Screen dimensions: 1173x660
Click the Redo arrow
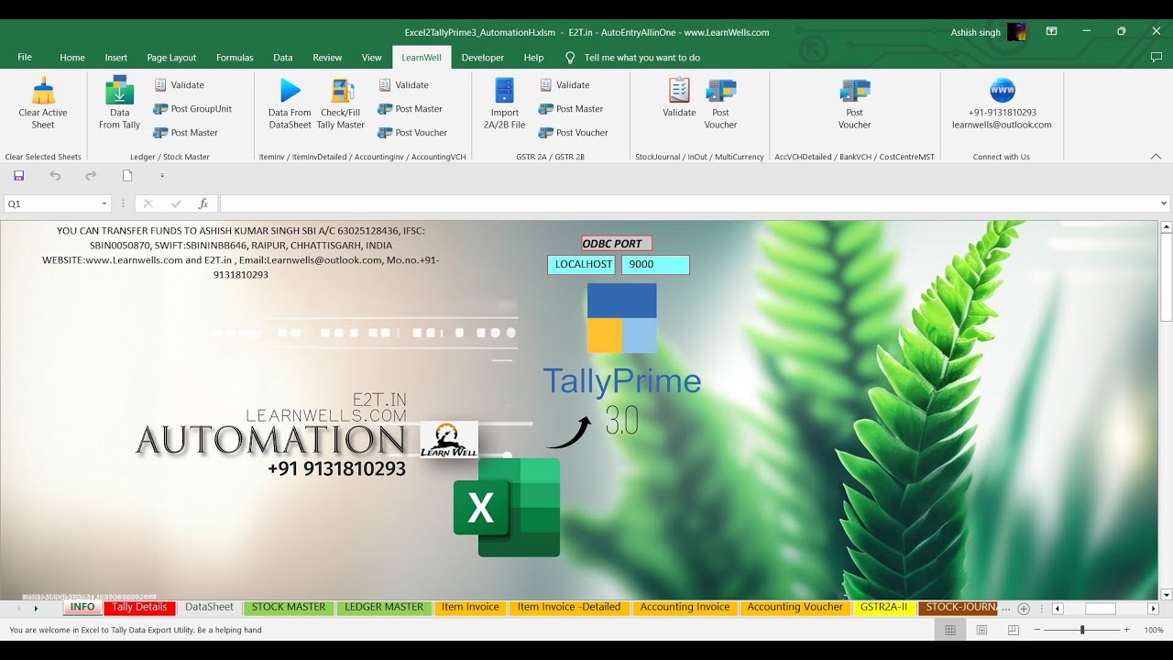(91, 175)
